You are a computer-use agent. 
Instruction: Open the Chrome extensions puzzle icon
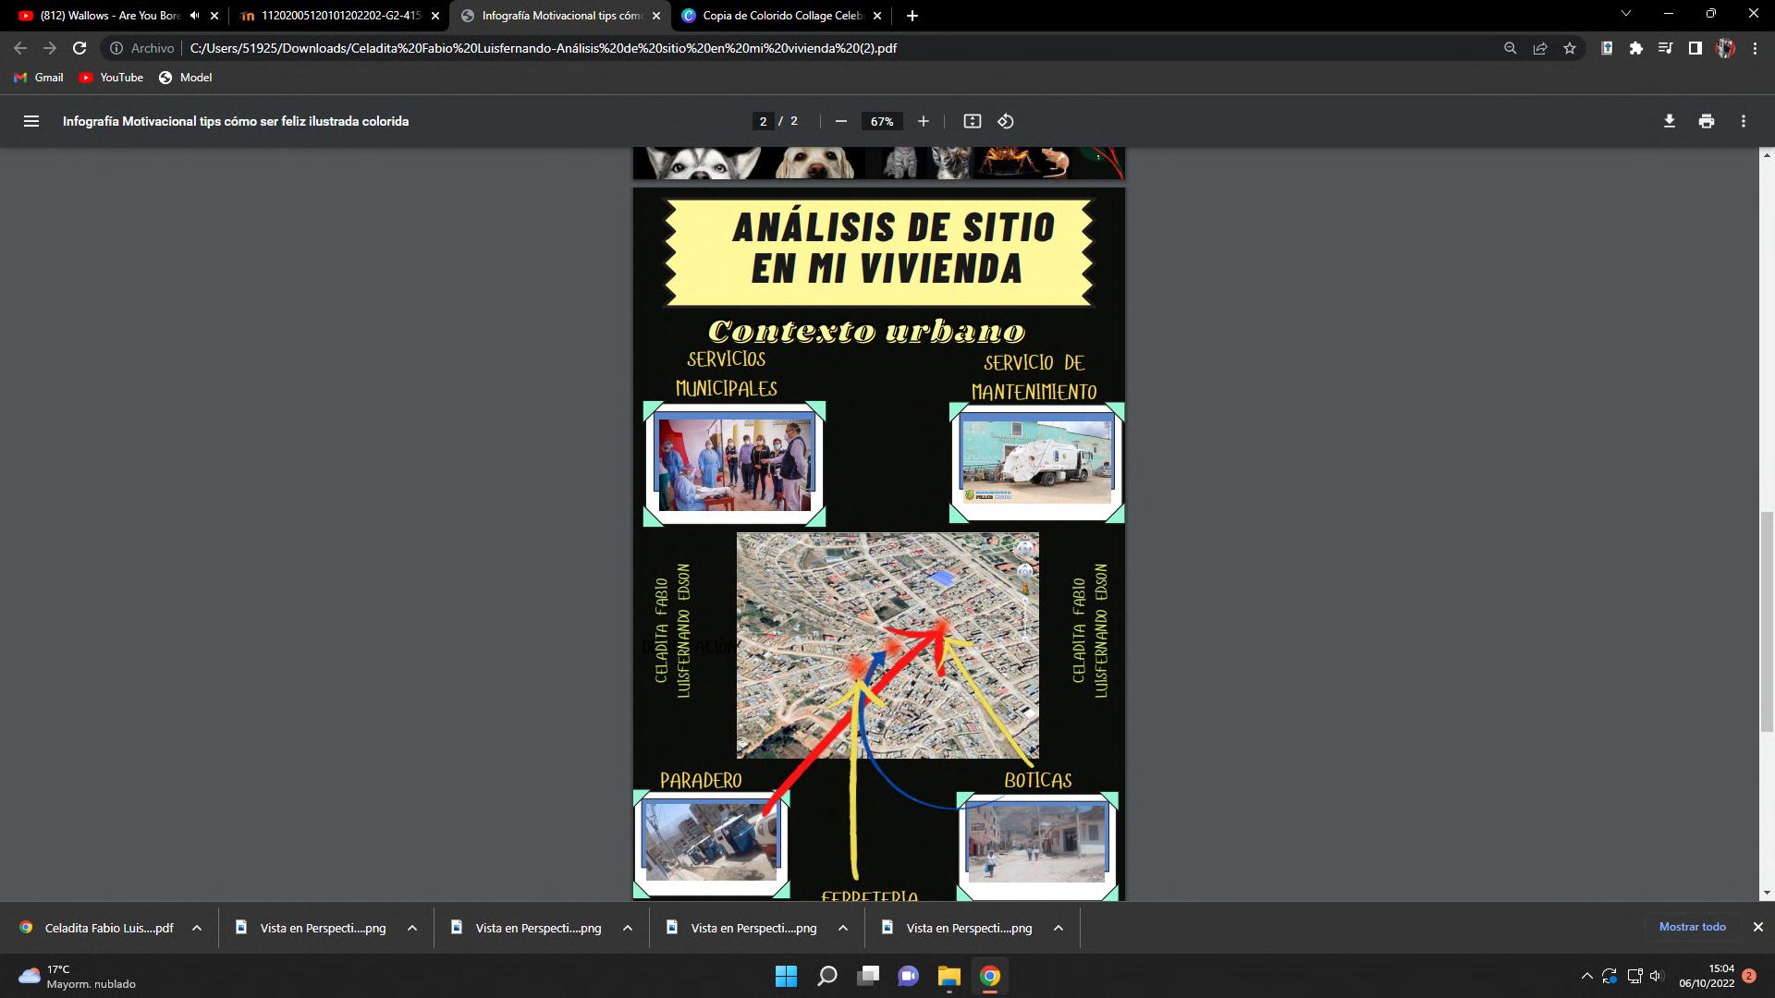click(1635, 48)
